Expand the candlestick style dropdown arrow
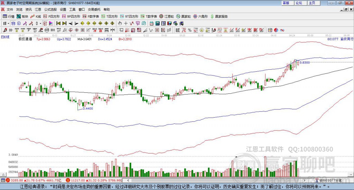This screenshot has width=354, height=190. 40,23
